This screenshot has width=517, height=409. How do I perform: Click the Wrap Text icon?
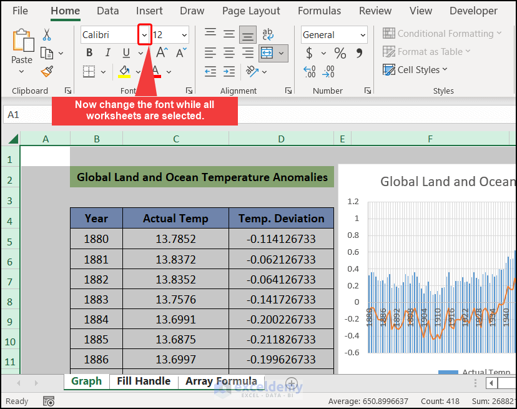(268, 35)
